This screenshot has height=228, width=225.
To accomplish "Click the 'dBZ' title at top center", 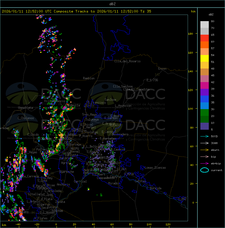I will click(112, 4).
